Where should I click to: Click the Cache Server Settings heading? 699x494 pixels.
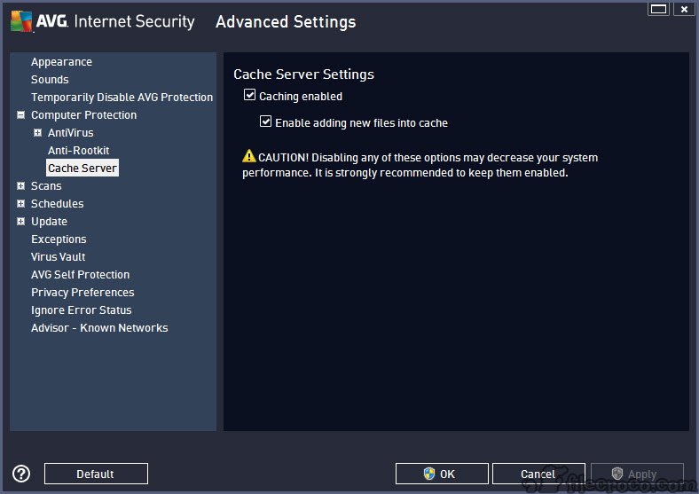click(303, 74)
